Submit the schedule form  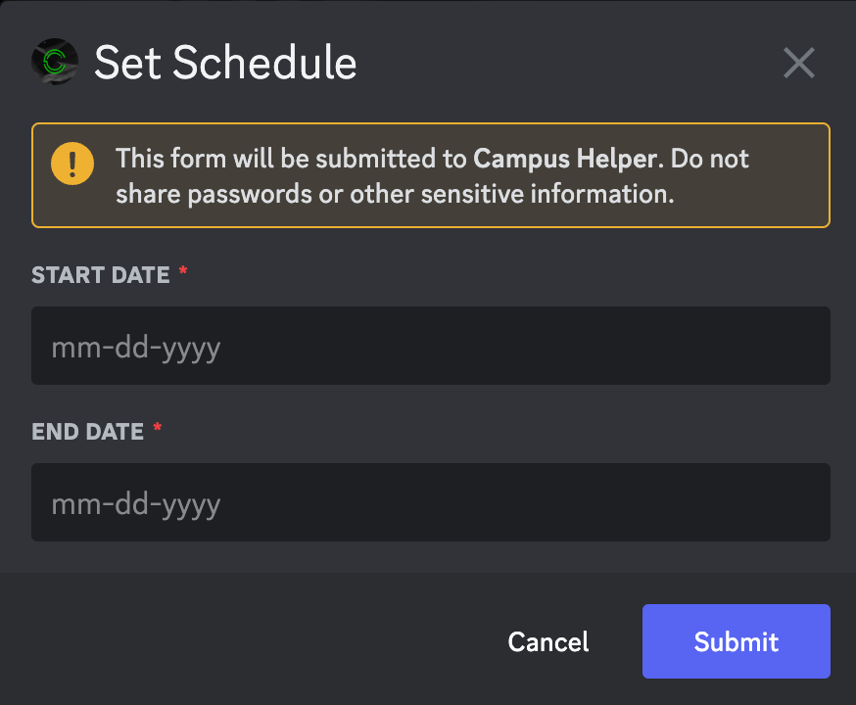tap(736, 641)
